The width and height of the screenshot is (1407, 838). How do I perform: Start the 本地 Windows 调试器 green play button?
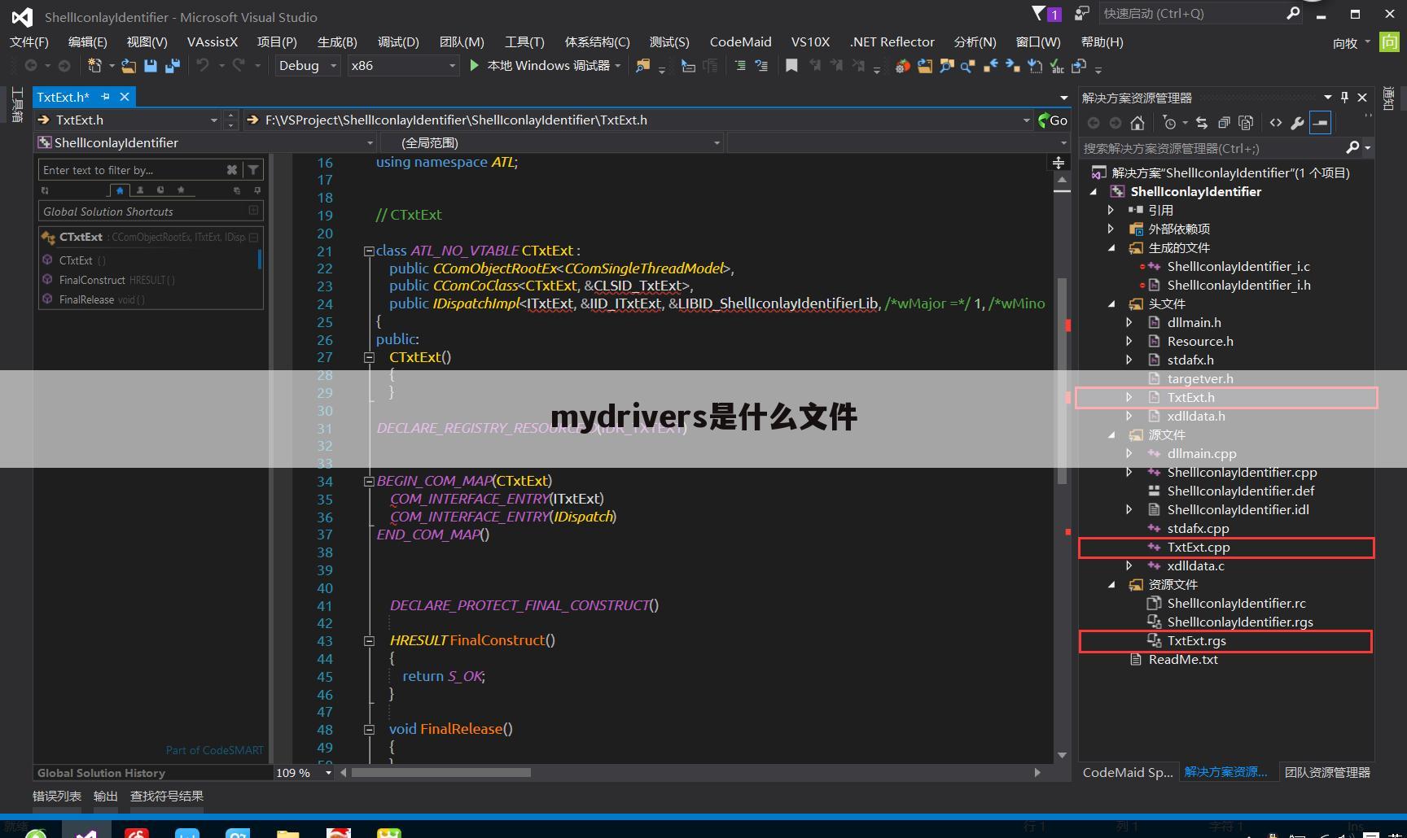click(475, 65)
